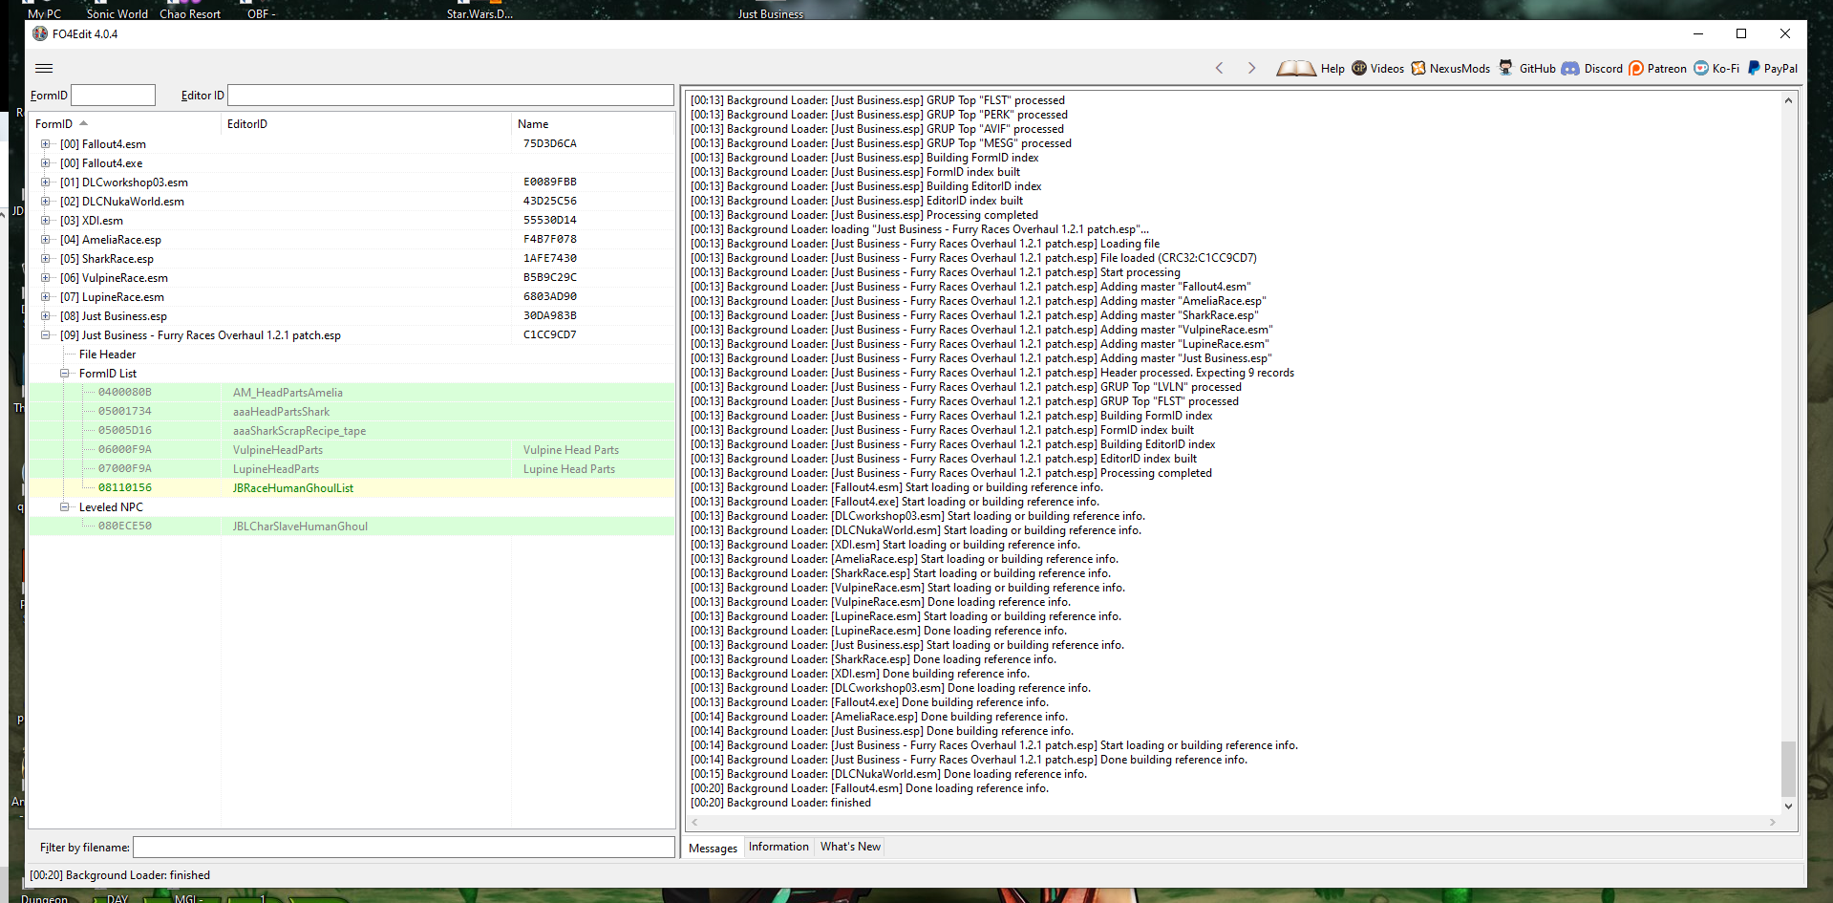Image resolution: width=1833 pixels, height=903 pixels.
Task: Sort by the Name column header
Action: point(592,124)
